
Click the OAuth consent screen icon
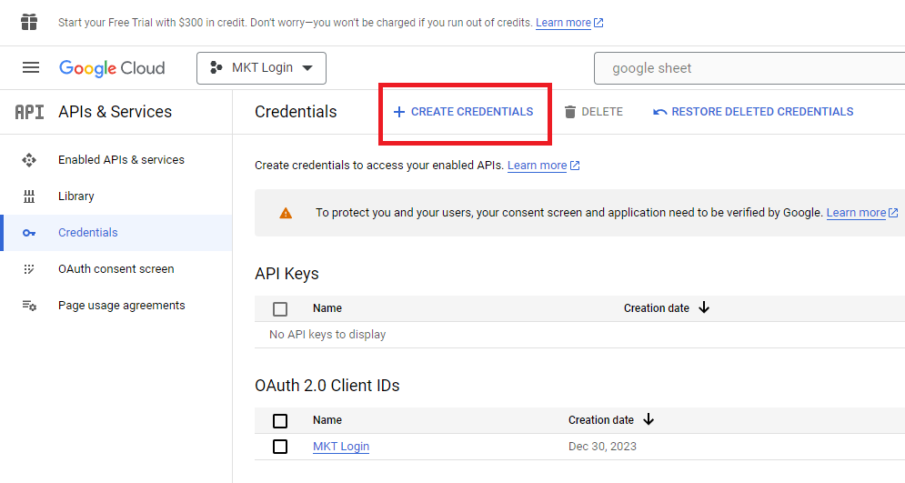[x=29, y=269]
